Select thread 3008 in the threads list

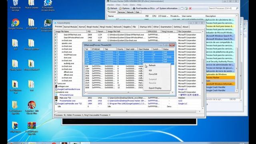click(x=114, y=88)
